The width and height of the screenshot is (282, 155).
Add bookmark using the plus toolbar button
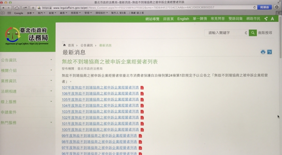[x=33, y=8]
